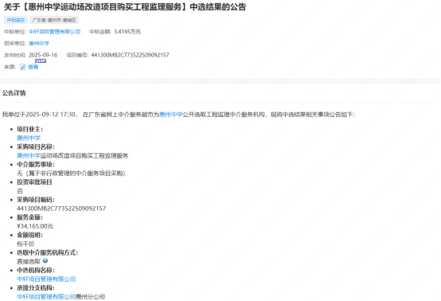Open 中轩项目管理有限公司 link under 承接分支机构

tap(46, 297)
